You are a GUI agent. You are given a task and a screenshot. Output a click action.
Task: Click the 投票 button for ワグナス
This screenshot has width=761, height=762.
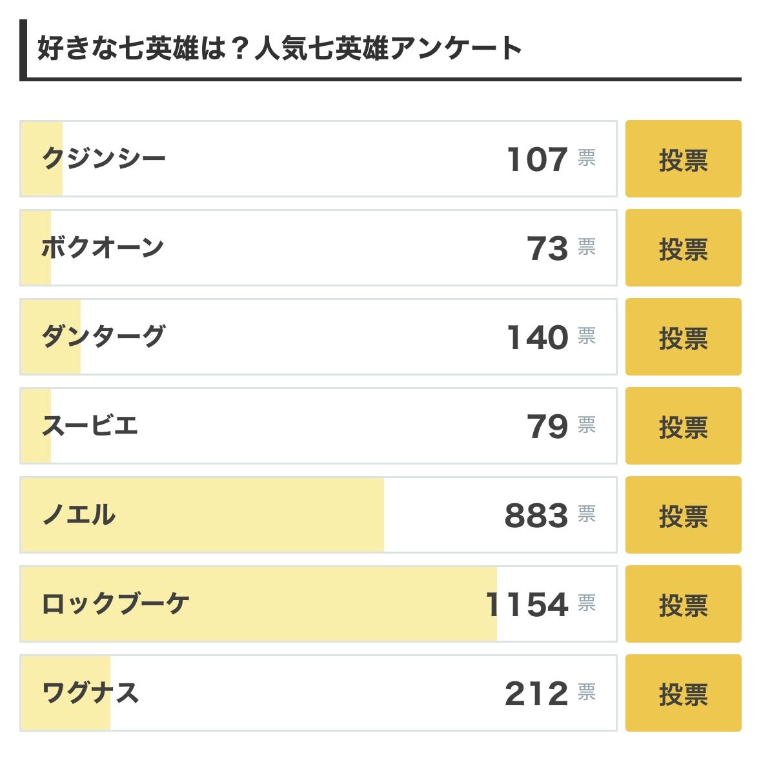point(683,693)
